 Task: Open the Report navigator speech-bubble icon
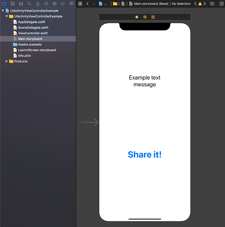[x=71, y=3]
